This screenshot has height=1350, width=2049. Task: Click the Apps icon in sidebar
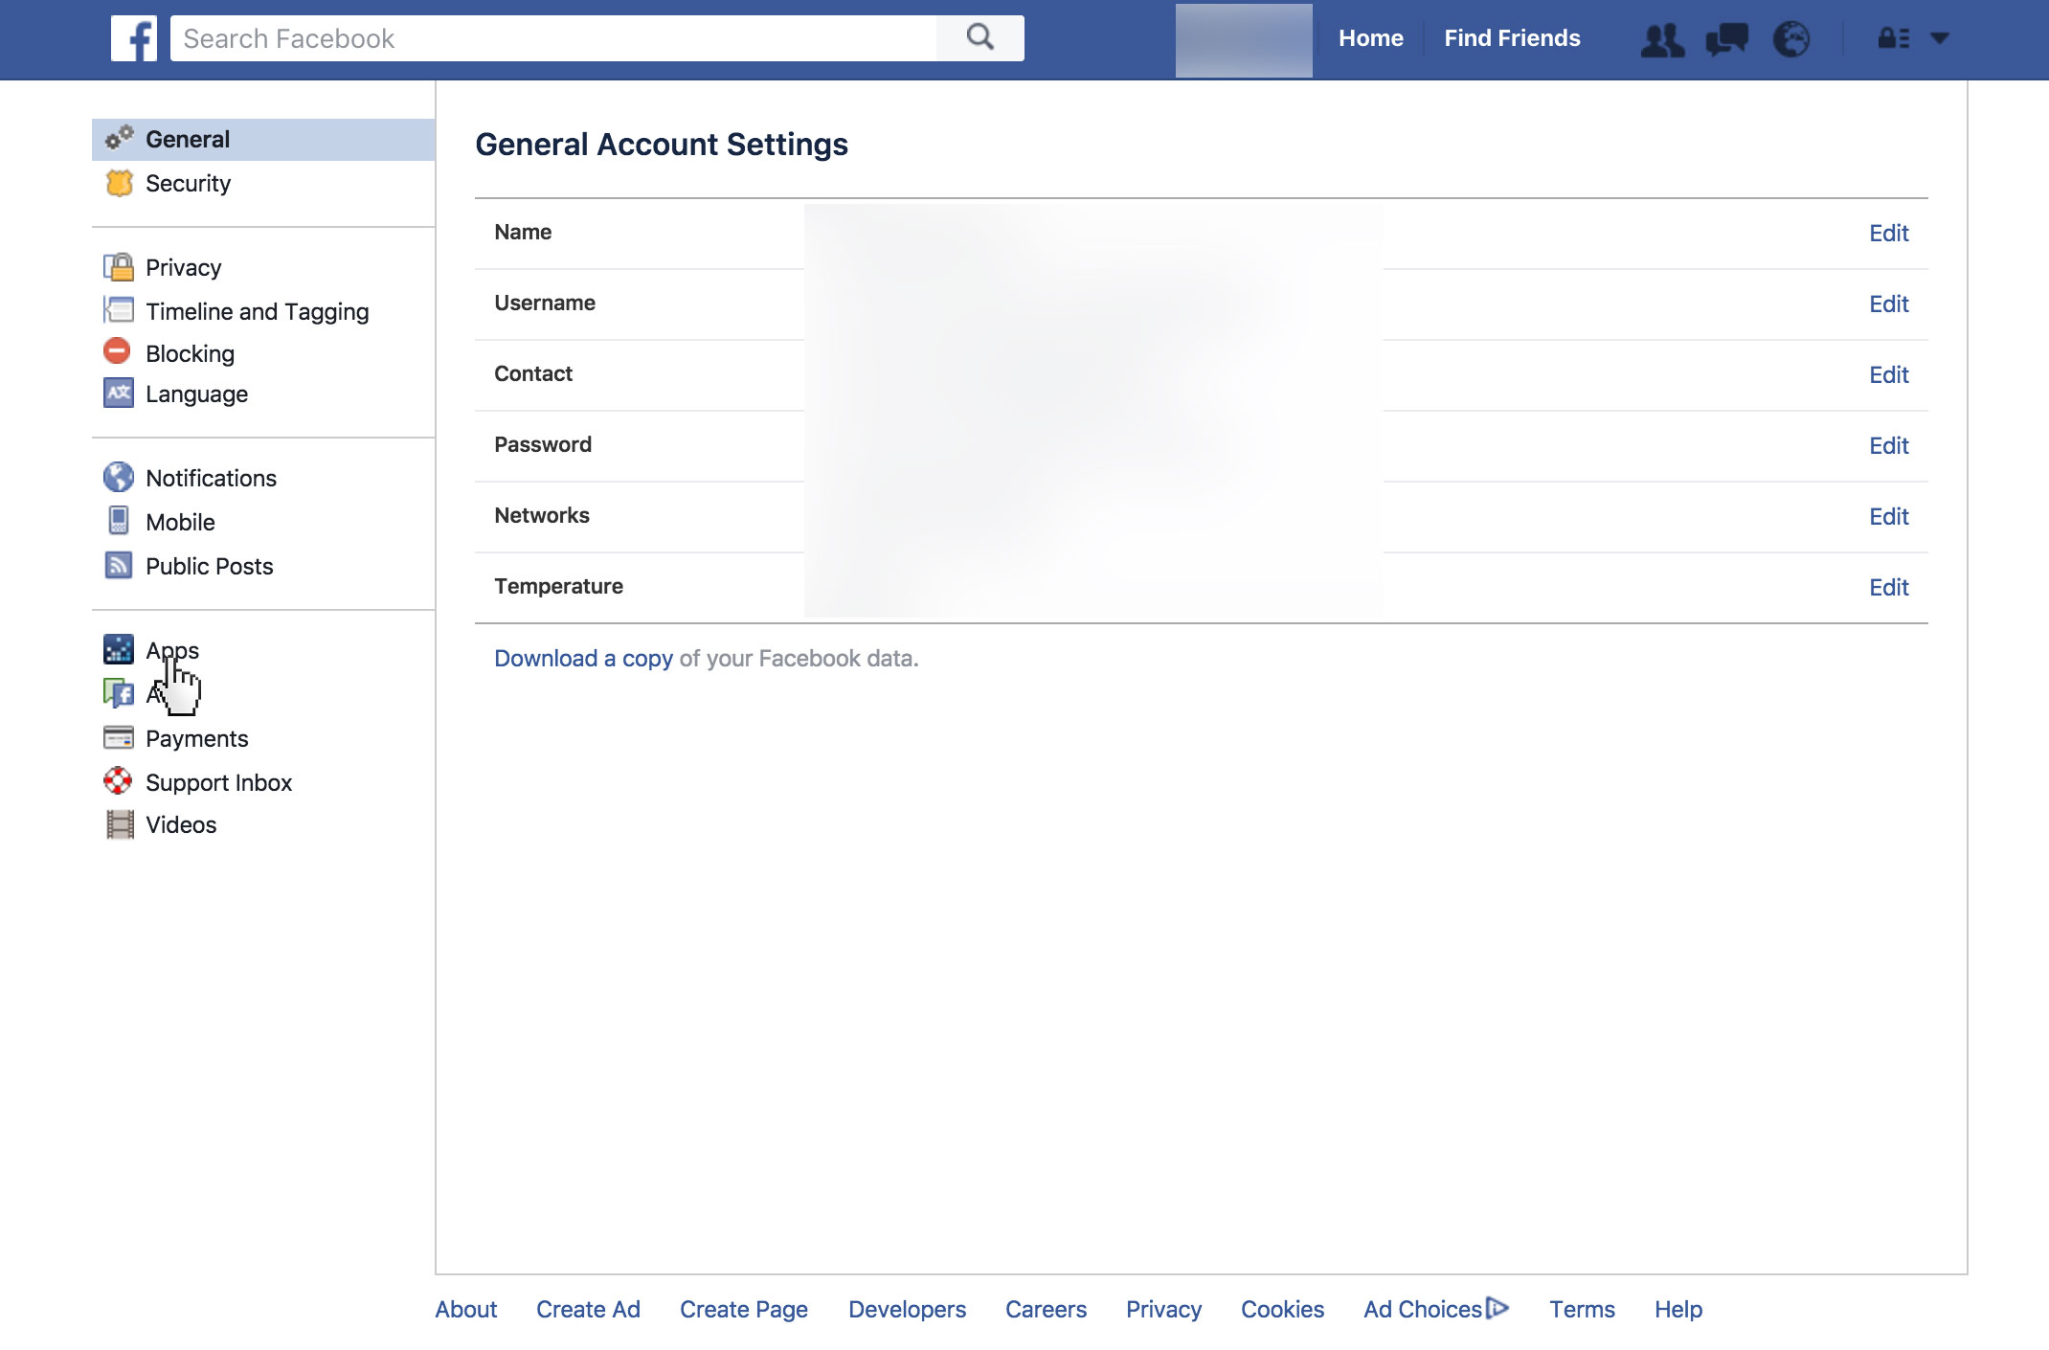coord(119,649)
